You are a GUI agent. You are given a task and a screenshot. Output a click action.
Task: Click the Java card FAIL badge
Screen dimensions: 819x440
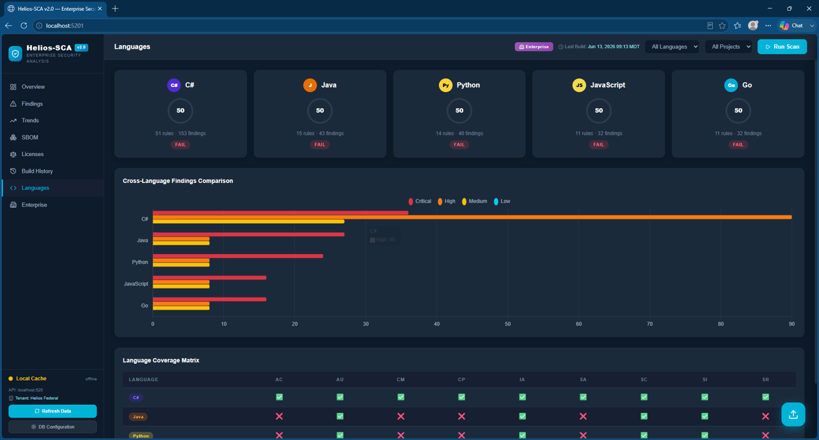tap(320, 145)
